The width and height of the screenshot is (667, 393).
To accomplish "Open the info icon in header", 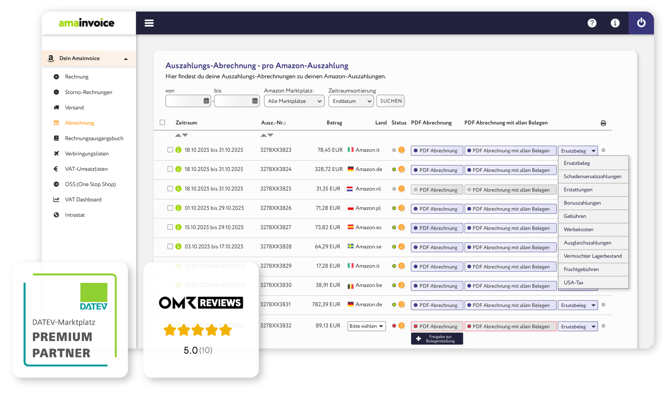I will point(615,23).
